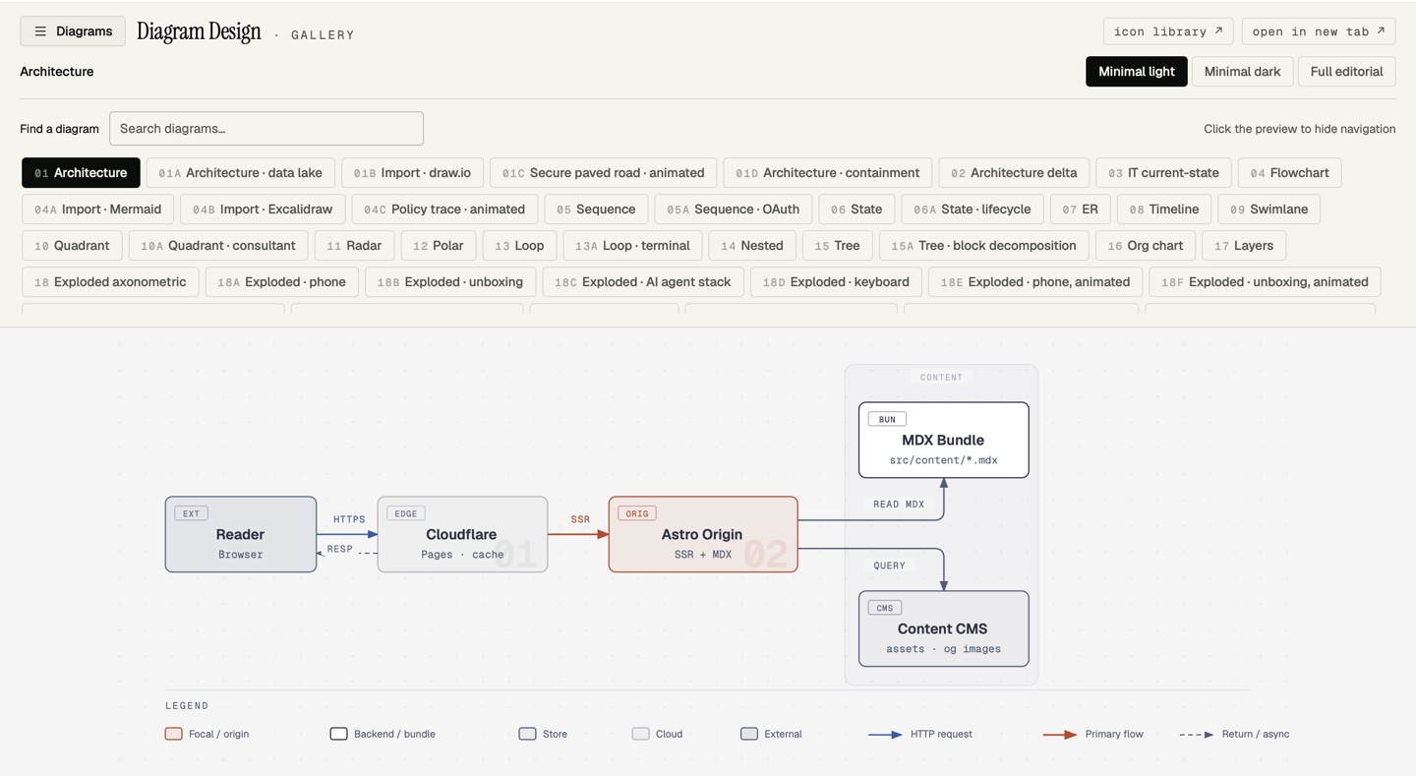Open Exploded · AI agent stack
The height and width of the screenshot is (776, 1416).
click(644, 282)
